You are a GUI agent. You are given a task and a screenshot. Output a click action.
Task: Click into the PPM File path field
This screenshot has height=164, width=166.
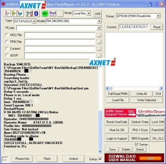(60, 42)
